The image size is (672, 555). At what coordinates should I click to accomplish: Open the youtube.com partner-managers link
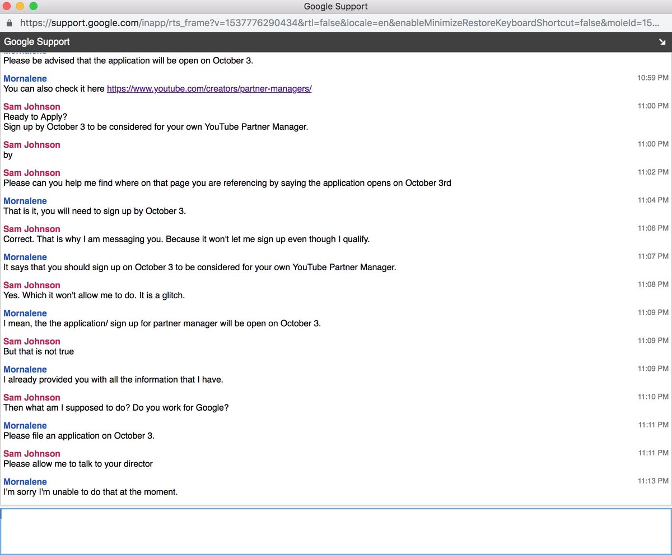pyautogui.click(x=209, y=89)
